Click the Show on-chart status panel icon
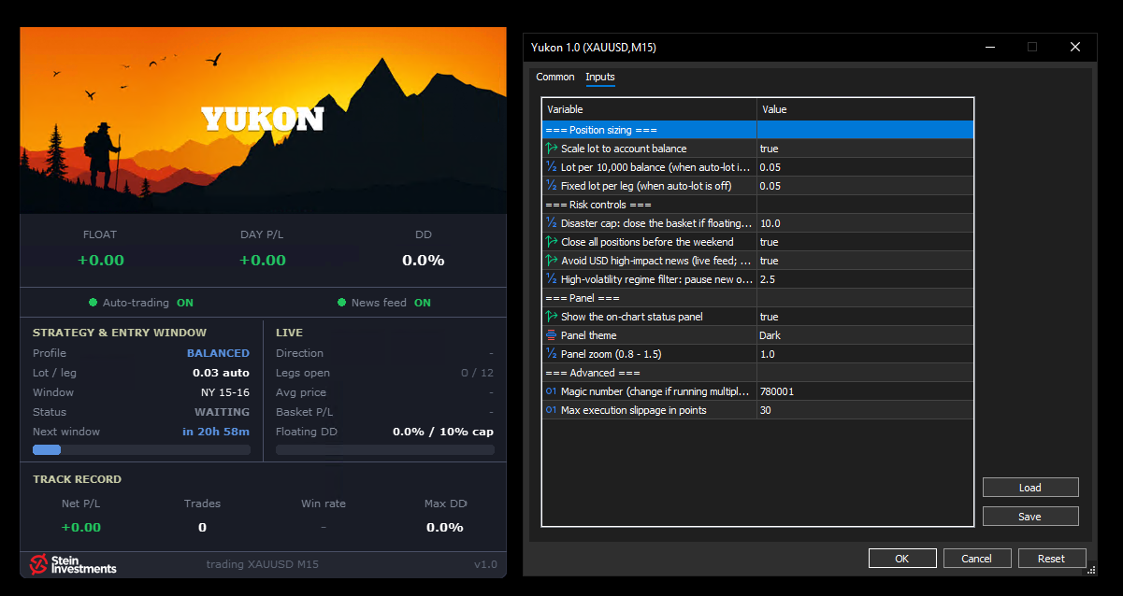 pyautogui.click(x=551, y=317)
